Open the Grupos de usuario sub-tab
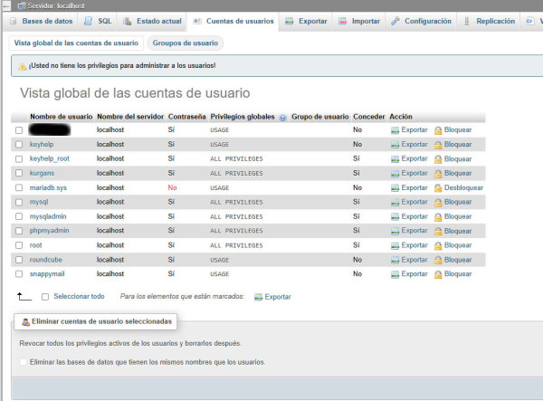 click(x=185, y=43)
